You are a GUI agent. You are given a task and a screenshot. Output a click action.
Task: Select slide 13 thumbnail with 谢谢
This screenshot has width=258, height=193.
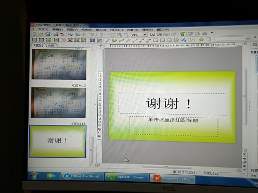tap(57, 141)
